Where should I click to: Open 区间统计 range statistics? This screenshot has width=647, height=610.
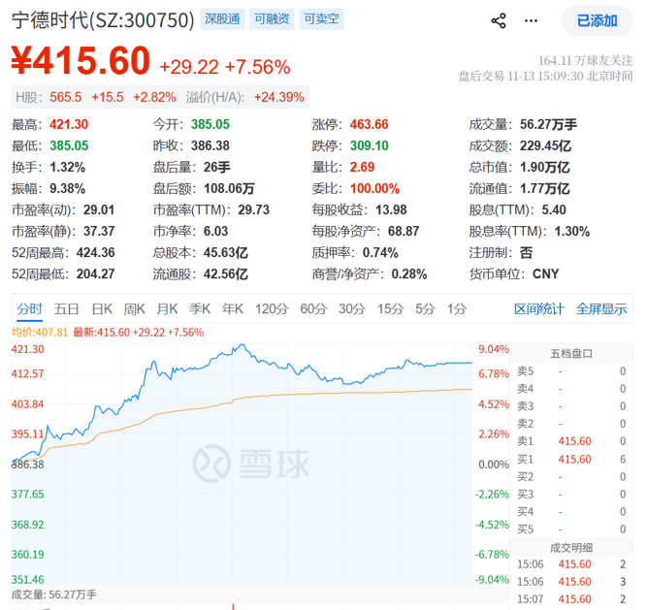pyautogui.click(x=538, y=308)
